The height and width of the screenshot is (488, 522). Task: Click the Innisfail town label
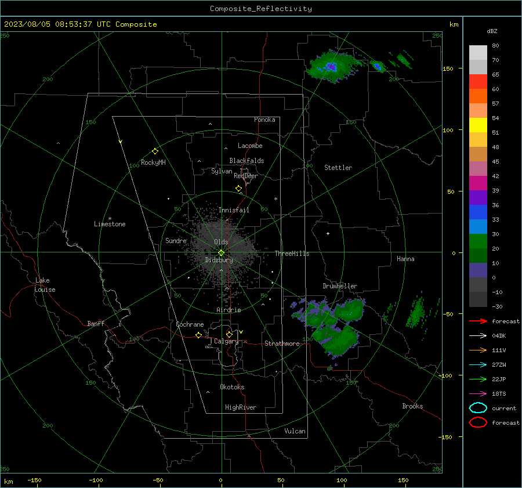pos(234,210)
